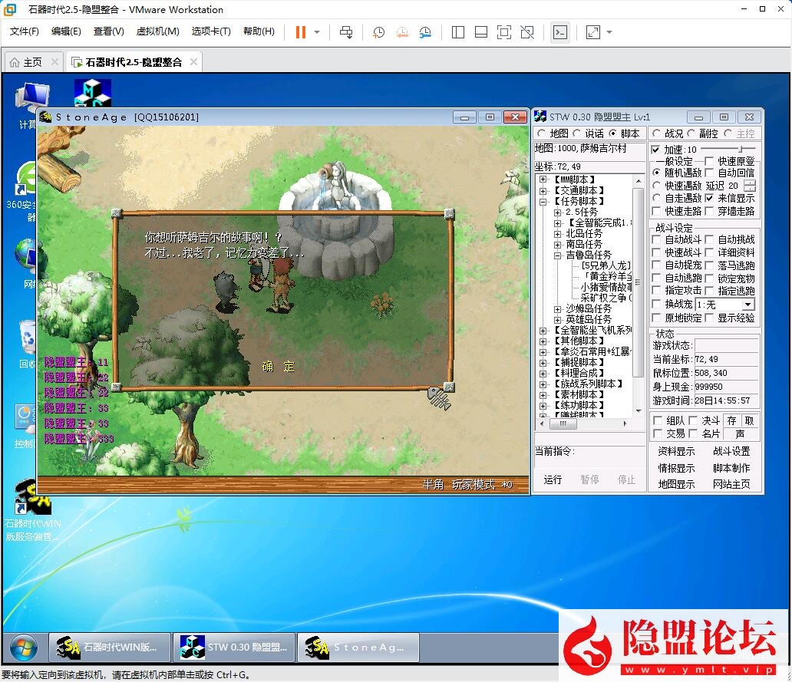Image resolution: width=792 pixels, height=682 pixels.
Task: Adjust the 加速 speed slider
Action: coord(740,149)
